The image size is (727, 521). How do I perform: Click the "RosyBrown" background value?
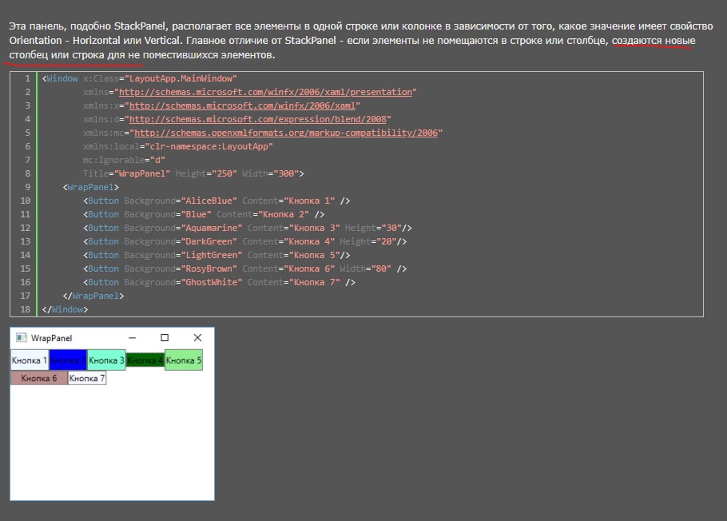[x=209, y=268]
